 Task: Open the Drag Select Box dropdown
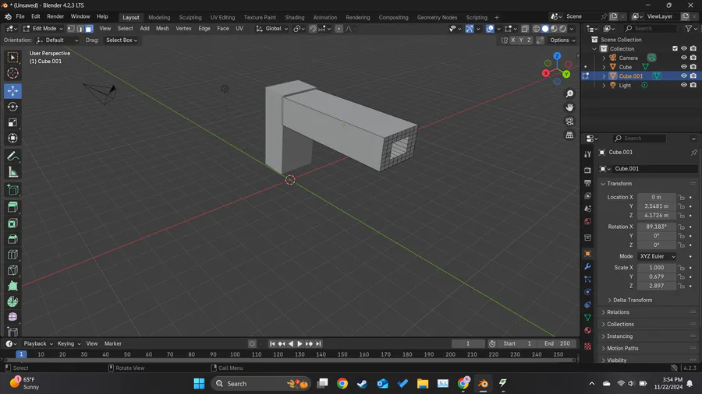coord(122,40)
